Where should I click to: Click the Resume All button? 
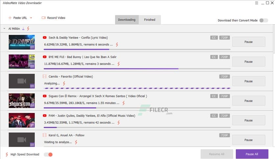217,154
